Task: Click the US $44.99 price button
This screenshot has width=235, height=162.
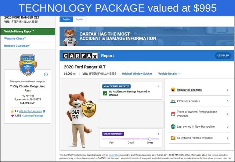Action: pos(223,56)
